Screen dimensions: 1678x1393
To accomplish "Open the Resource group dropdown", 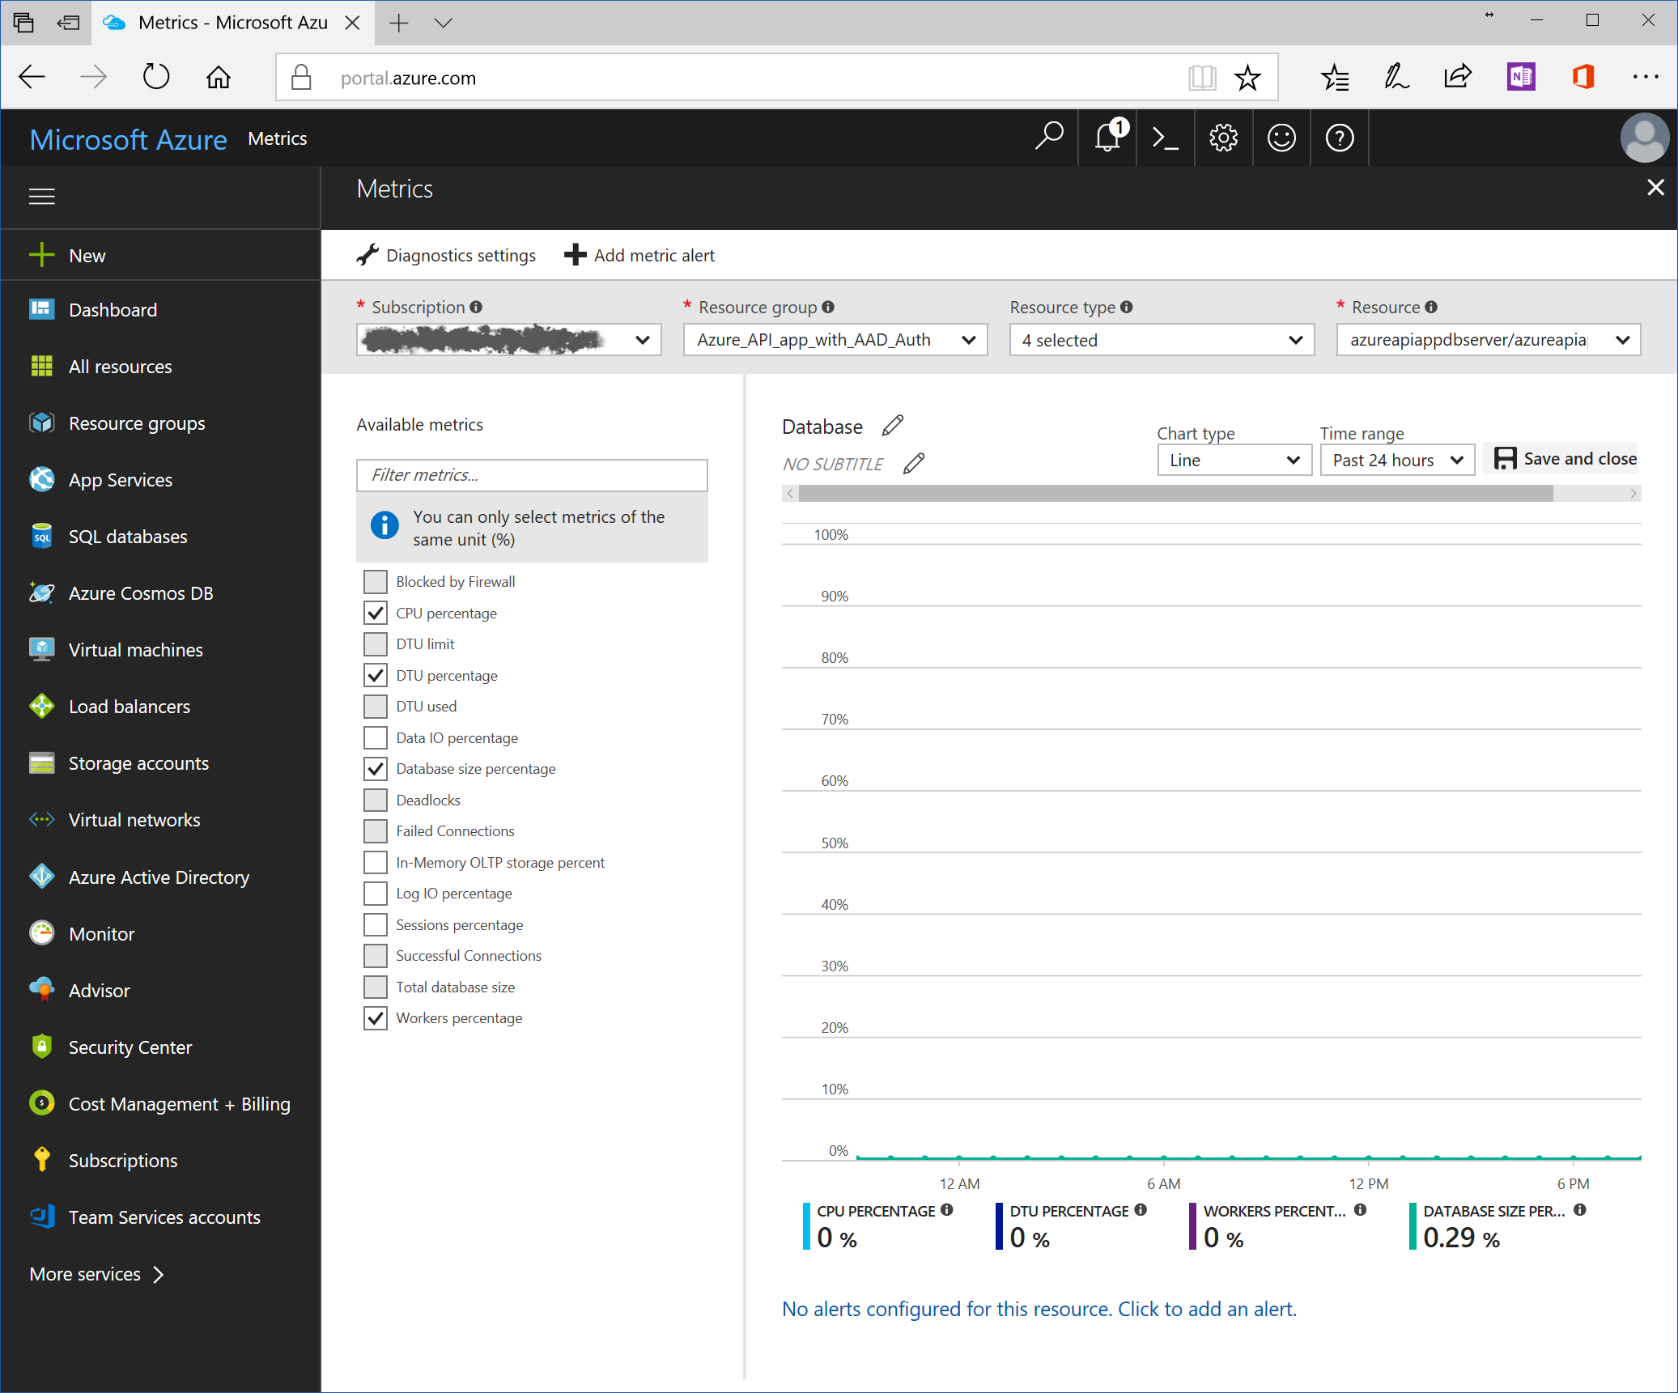I will click(835, 340).
